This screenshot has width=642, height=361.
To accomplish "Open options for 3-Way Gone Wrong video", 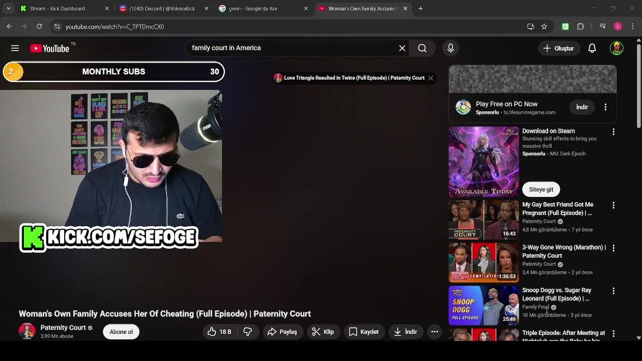I will point(613,248).
